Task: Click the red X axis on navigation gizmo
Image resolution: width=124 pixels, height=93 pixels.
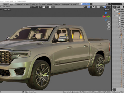Action: [x=104, y=17]
